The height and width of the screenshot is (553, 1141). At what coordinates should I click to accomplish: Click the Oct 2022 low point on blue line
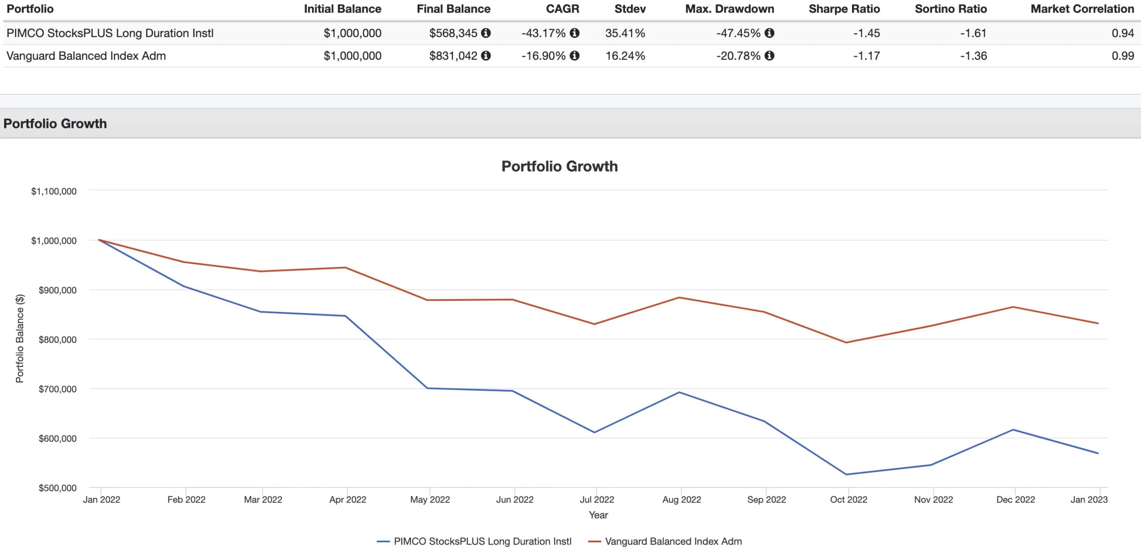(x=846, y=474)
